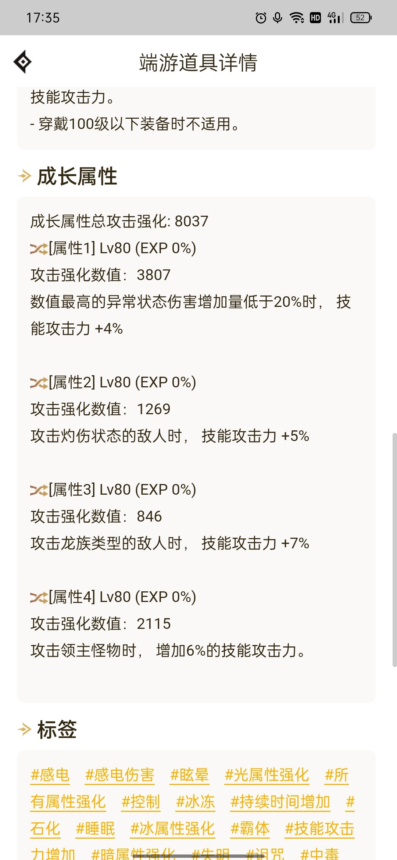Open the #冰属性强化 tag
The image size is (397, 860).
click(x=172, y=828)
